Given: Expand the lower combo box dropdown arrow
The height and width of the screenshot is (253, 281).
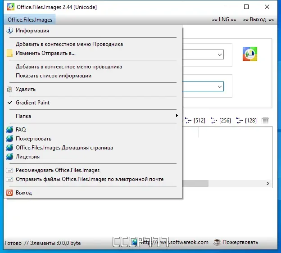Looking at the screenshot, I should coord(220,87).
